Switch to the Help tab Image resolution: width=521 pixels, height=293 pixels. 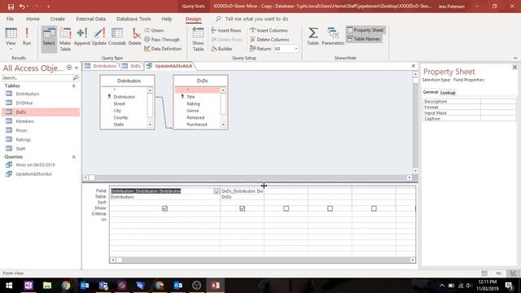(x=166, y=19)
